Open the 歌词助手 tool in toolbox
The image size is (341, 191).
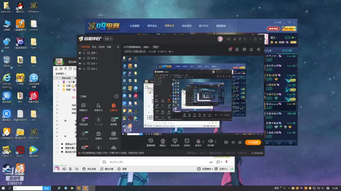coord(113,135)
